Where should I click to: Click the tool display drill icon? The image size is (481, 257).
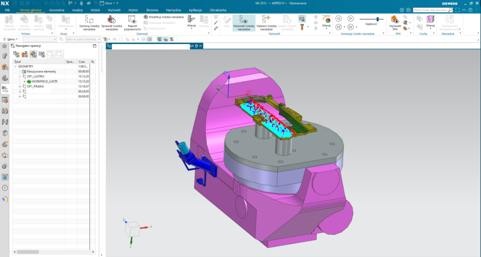coord(302,27)
